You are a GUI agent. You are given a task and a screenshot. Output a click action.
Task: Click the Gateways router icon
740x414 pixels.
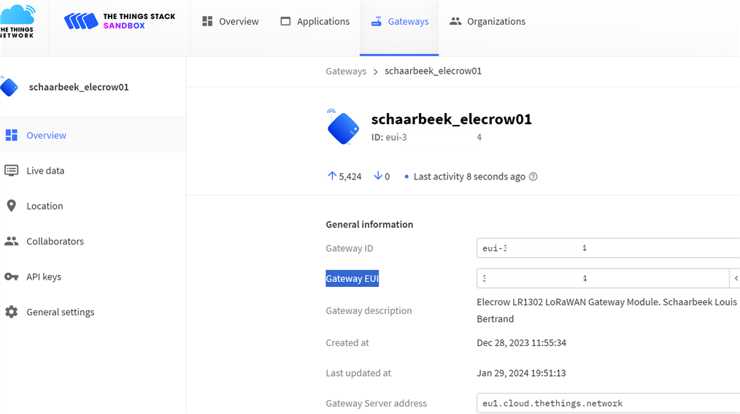coord(376,21)
